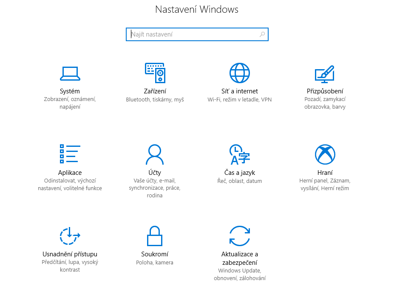Viewport: 394px width, 289px height.
Task: Open the Usnadnění přístupu dashed clock icon
Action: 70,236
